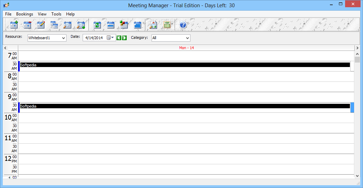The height and width of the screenshot is (188, 363).
Task: Click the left arrow beside the day header
Action: 5,48
